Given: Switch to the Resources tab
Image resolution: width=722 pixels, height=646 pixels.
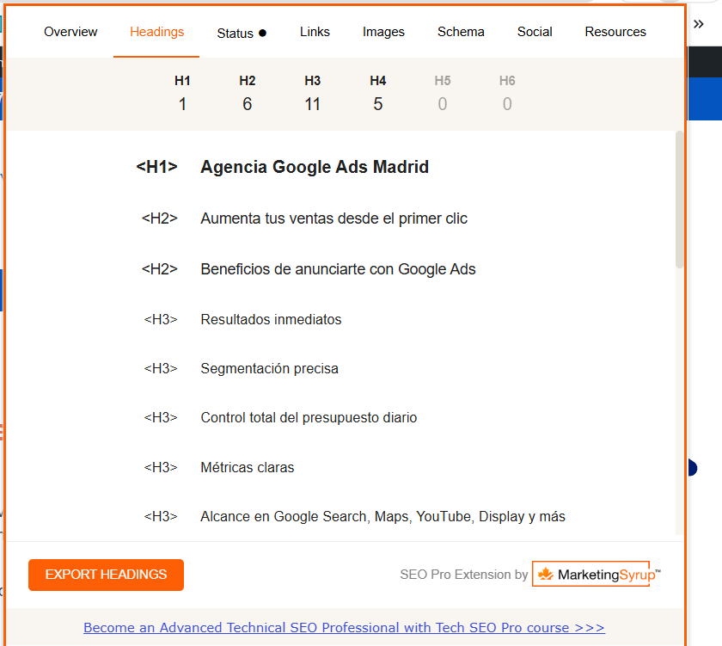Looking at the screenshot, I should tap(615, 32).
